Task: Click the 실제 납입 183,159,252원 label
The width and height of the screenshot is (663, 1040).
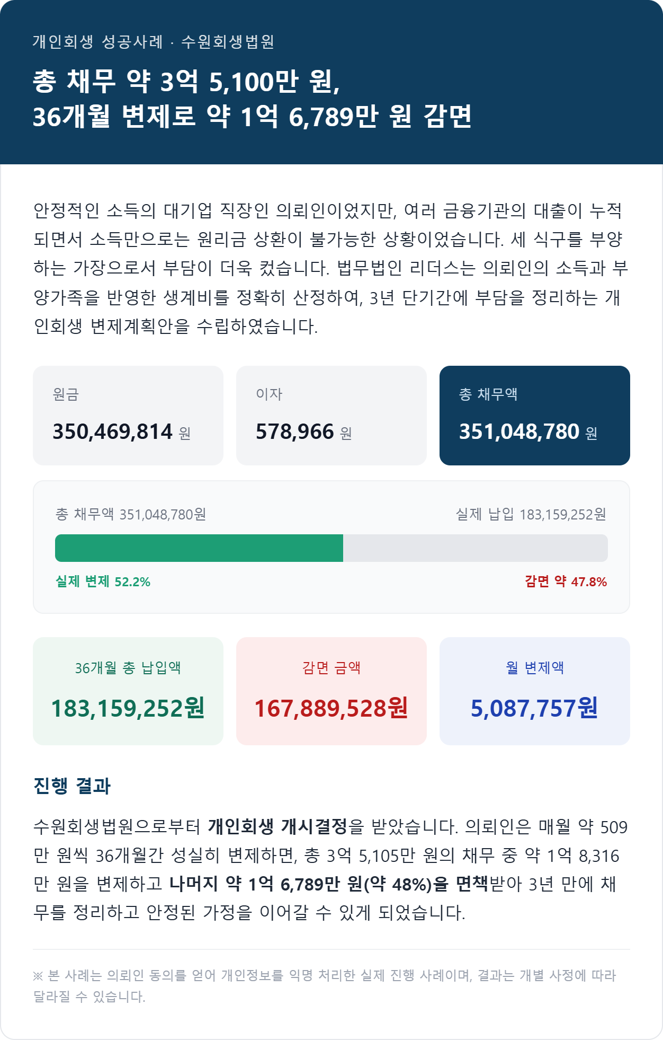Action: pos(531,514)
